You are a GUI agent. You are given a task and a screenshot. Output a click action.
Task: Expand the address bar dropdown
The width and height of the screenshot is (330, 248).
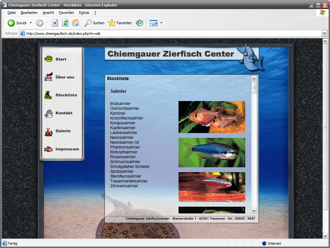(x=324, y=33)
